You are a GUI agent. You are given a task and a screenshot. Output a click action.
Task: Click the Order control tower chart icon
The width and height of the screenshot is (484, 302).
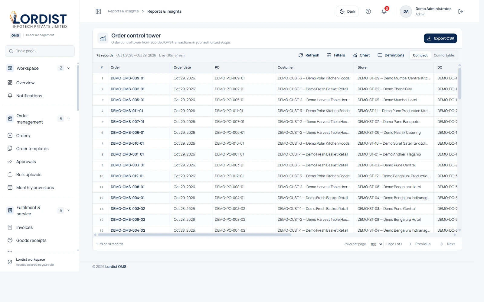pyautogui.click(x=103, y=38)
